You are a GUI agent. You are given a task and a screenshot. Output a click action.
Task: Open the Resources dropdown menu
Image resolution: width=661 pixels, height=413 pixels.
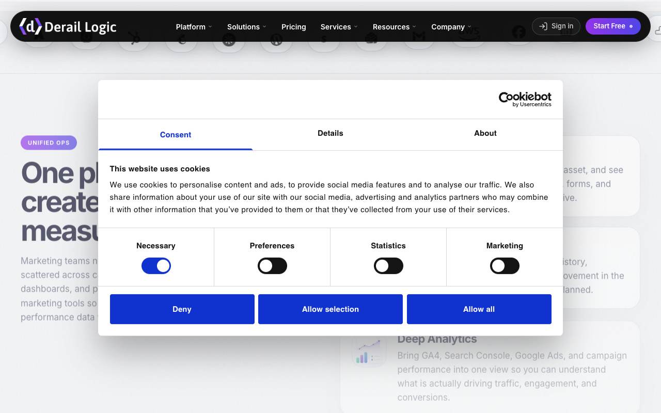[x=395, y=27]
